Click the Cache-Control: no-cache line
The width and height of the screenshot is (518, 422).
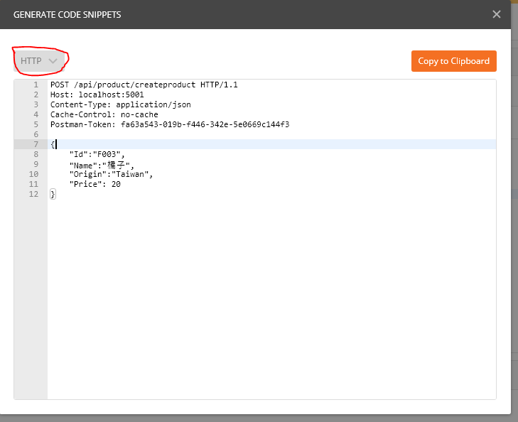104,114
